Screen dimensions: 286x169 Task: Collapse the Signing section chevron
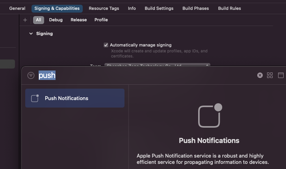point(31,33)
